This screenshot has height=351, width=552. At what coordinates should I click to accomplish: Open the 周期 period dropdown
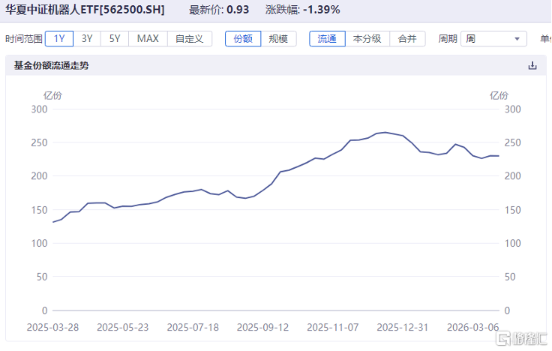click(x=493, y=38)
